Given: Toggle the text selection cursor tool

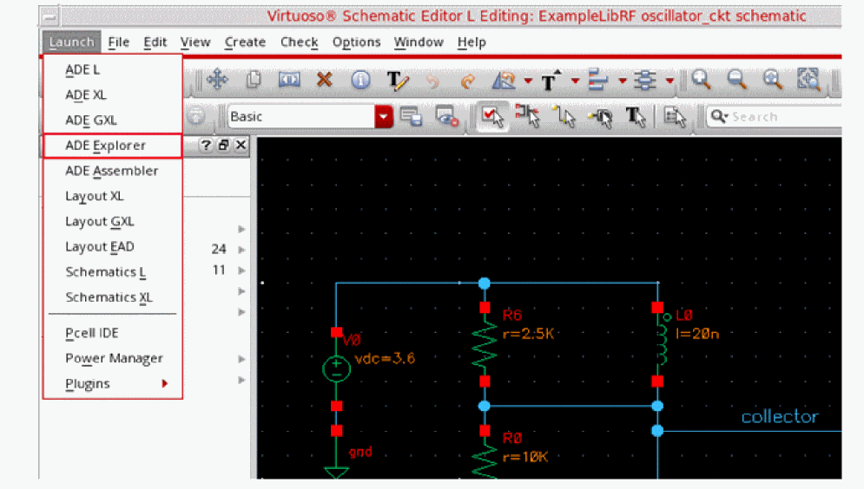Looking at the screenshot, I should pos(636,116).
